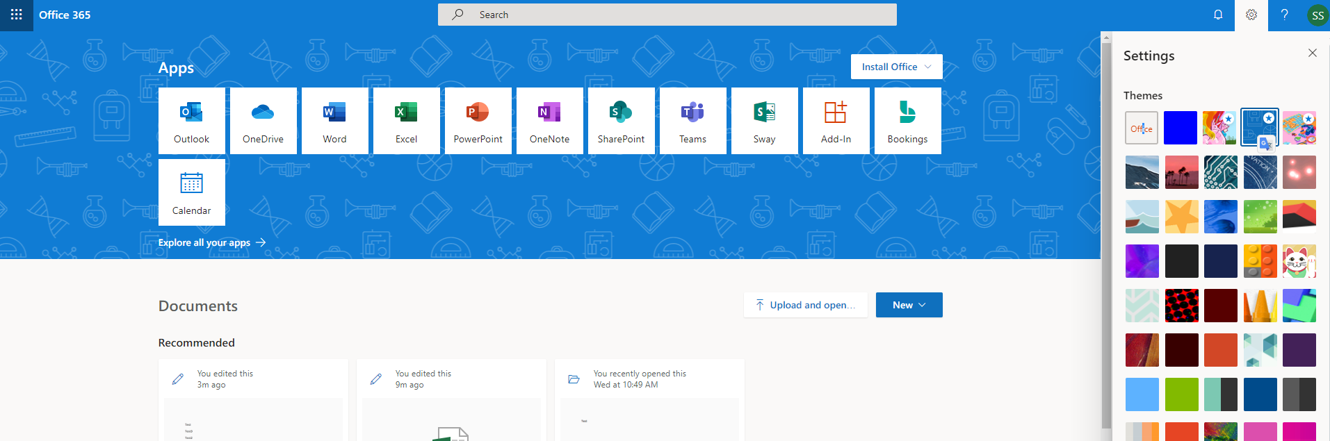
Task: Open the SharePoint app tile
Action: (x=622, y=121)
